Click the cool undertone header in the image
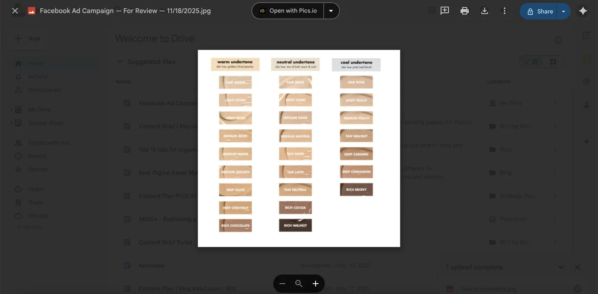The height and width of the screenshot is (294, 598). point(356,65)
